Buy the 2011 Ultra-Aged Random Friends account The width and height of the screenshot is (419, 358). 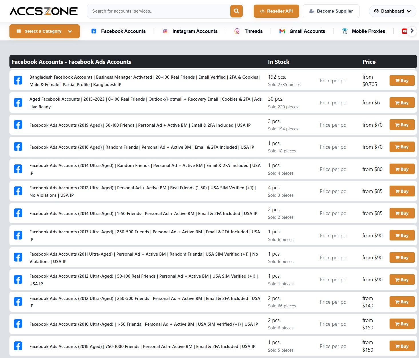[402, 258]
